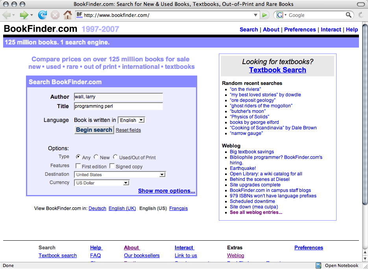The height and width of the screenshot is (269, 368).
Task: Open Search in the top navigation
Action: point(248,29)
